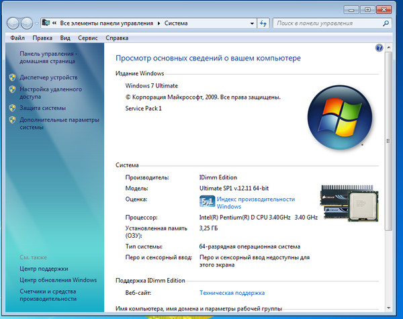Open 'Счетчики и средства производительности' link
403x319 pixels.
(x=48, y=295)
